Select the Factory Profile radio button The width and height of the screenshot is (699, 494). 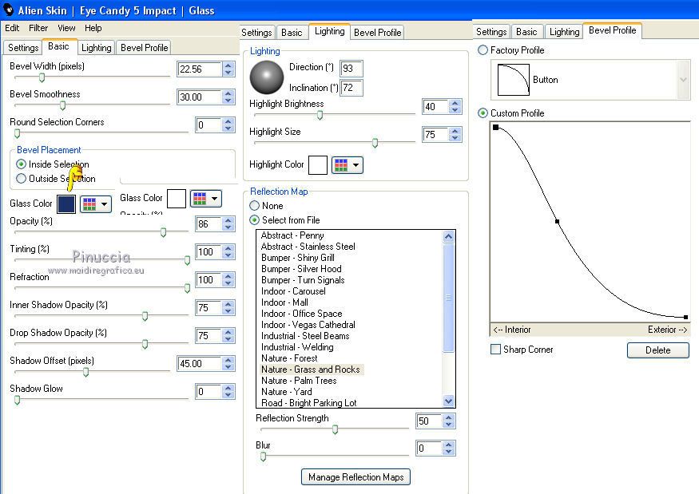[x=483, y=50]
